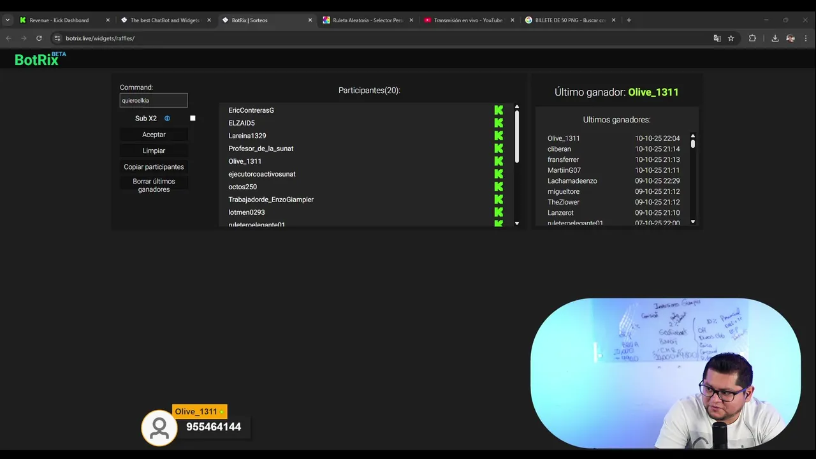Click the Último ganador name Olive_1311
Viewport: 816px width, 459px height.
coord(653,92)
